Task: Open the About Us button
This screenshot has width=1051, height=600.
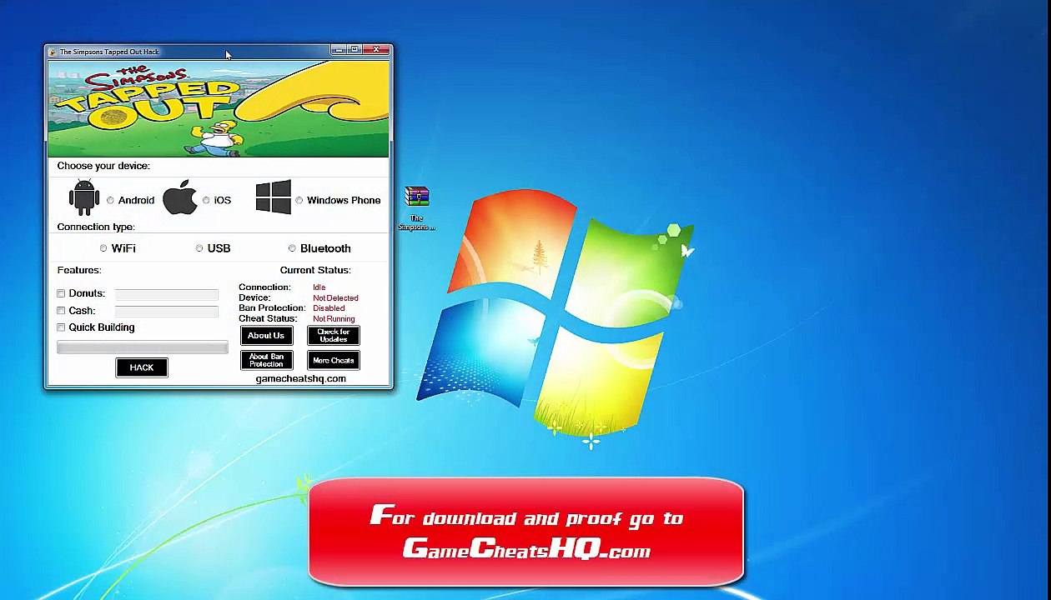Action: tap(266, 336)
